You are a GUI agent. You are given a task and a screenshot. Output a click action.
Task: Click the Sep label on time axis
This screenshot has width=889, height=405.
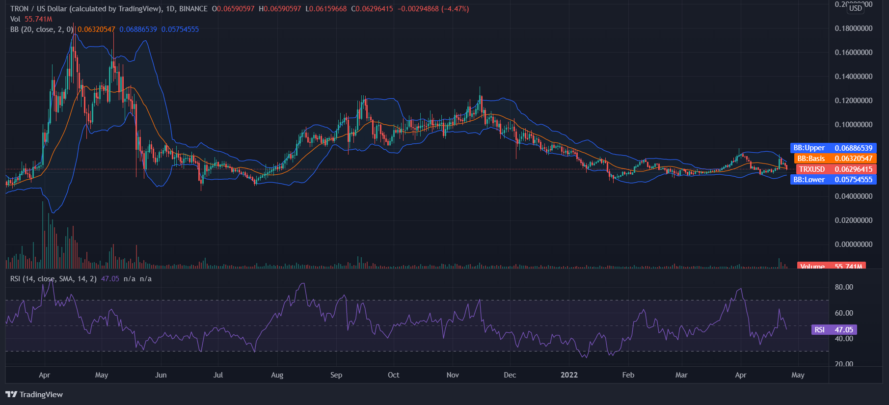pyautogui.click(x=336, y=375)
